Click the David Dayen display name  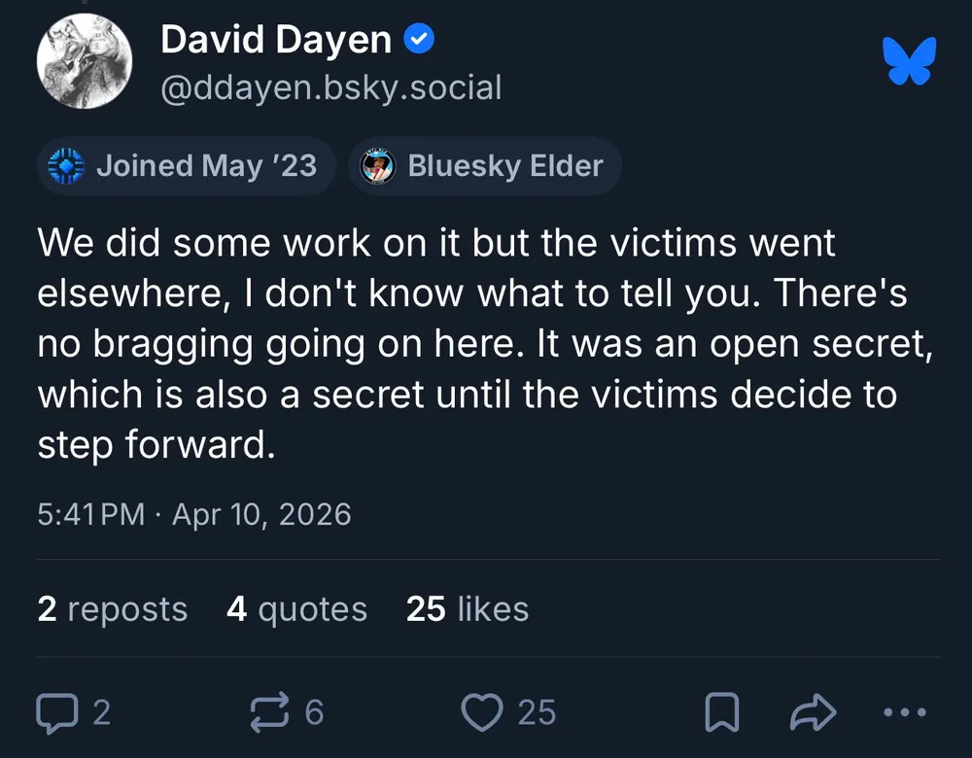coord(275,40)
